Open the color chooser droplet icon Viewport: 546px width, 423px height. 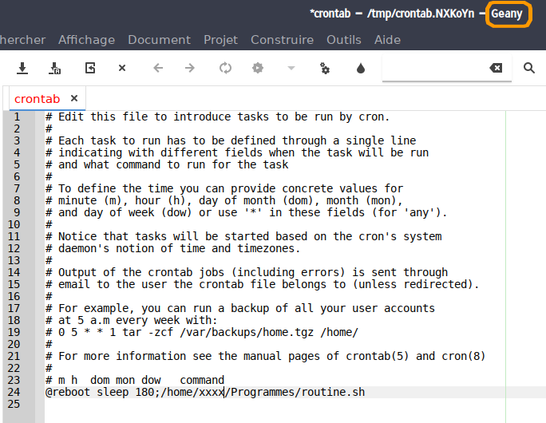tap(360, 69)
